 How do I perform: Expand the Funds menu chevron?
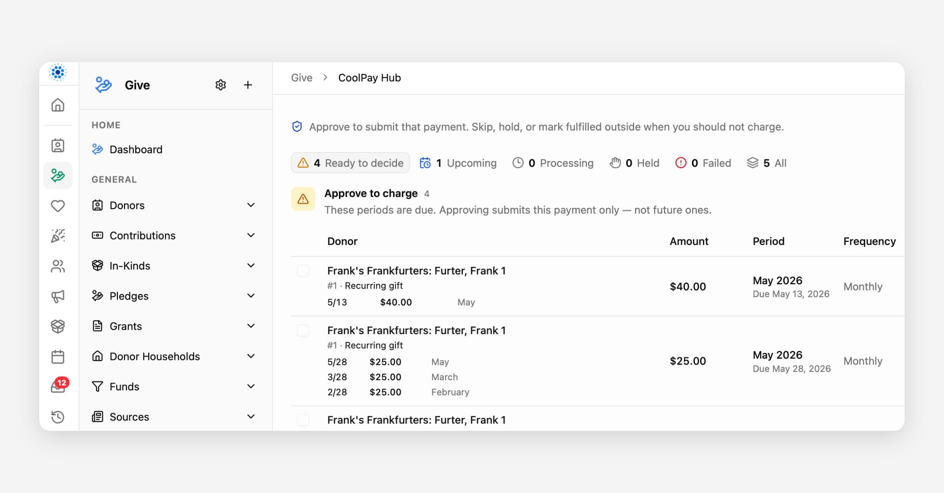click(x=251, y=386)
